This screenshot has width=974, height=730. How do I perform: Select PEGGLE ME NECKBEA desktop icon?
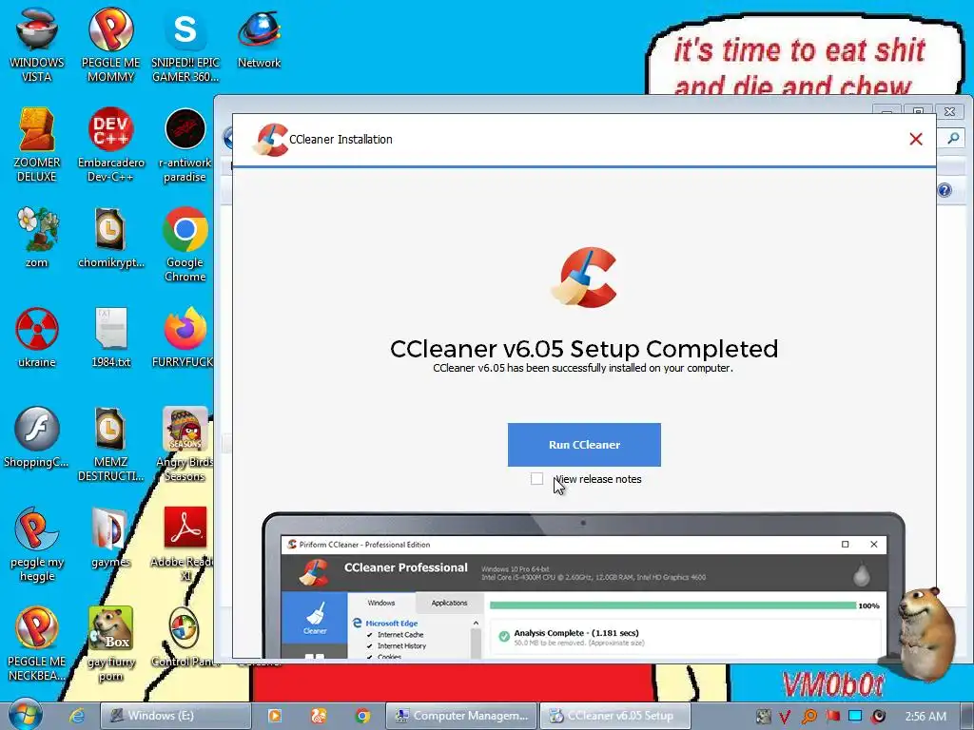click(37, 644)
